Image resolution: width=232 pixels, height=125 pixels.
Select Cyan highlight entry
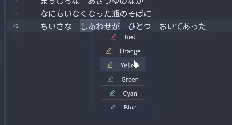tap(123, 93)
